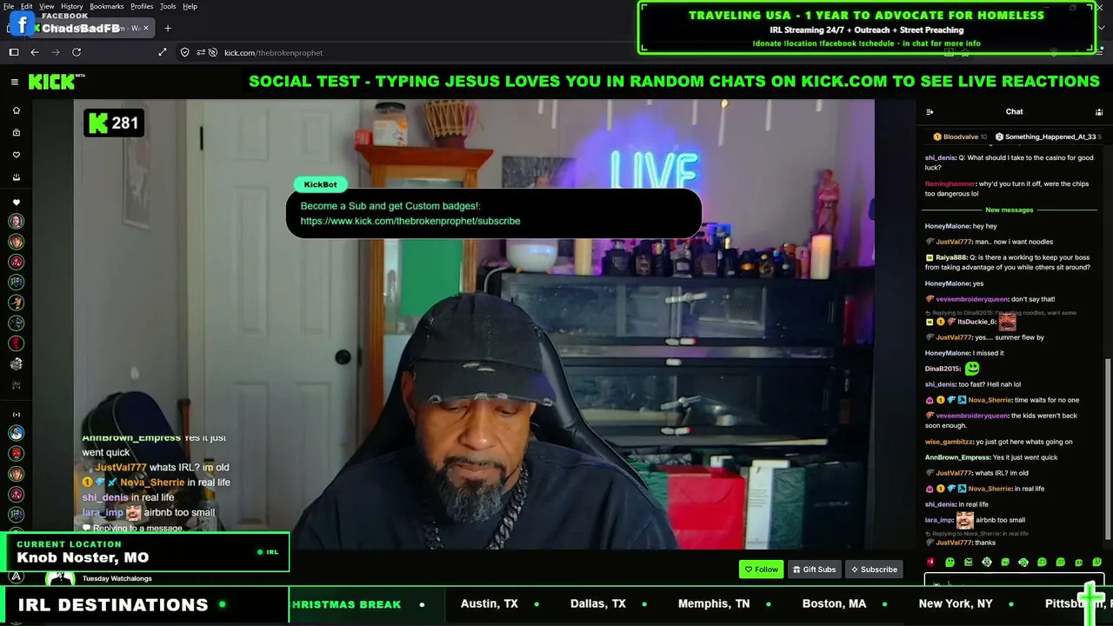Open the File menu

(x=9, y=6)
